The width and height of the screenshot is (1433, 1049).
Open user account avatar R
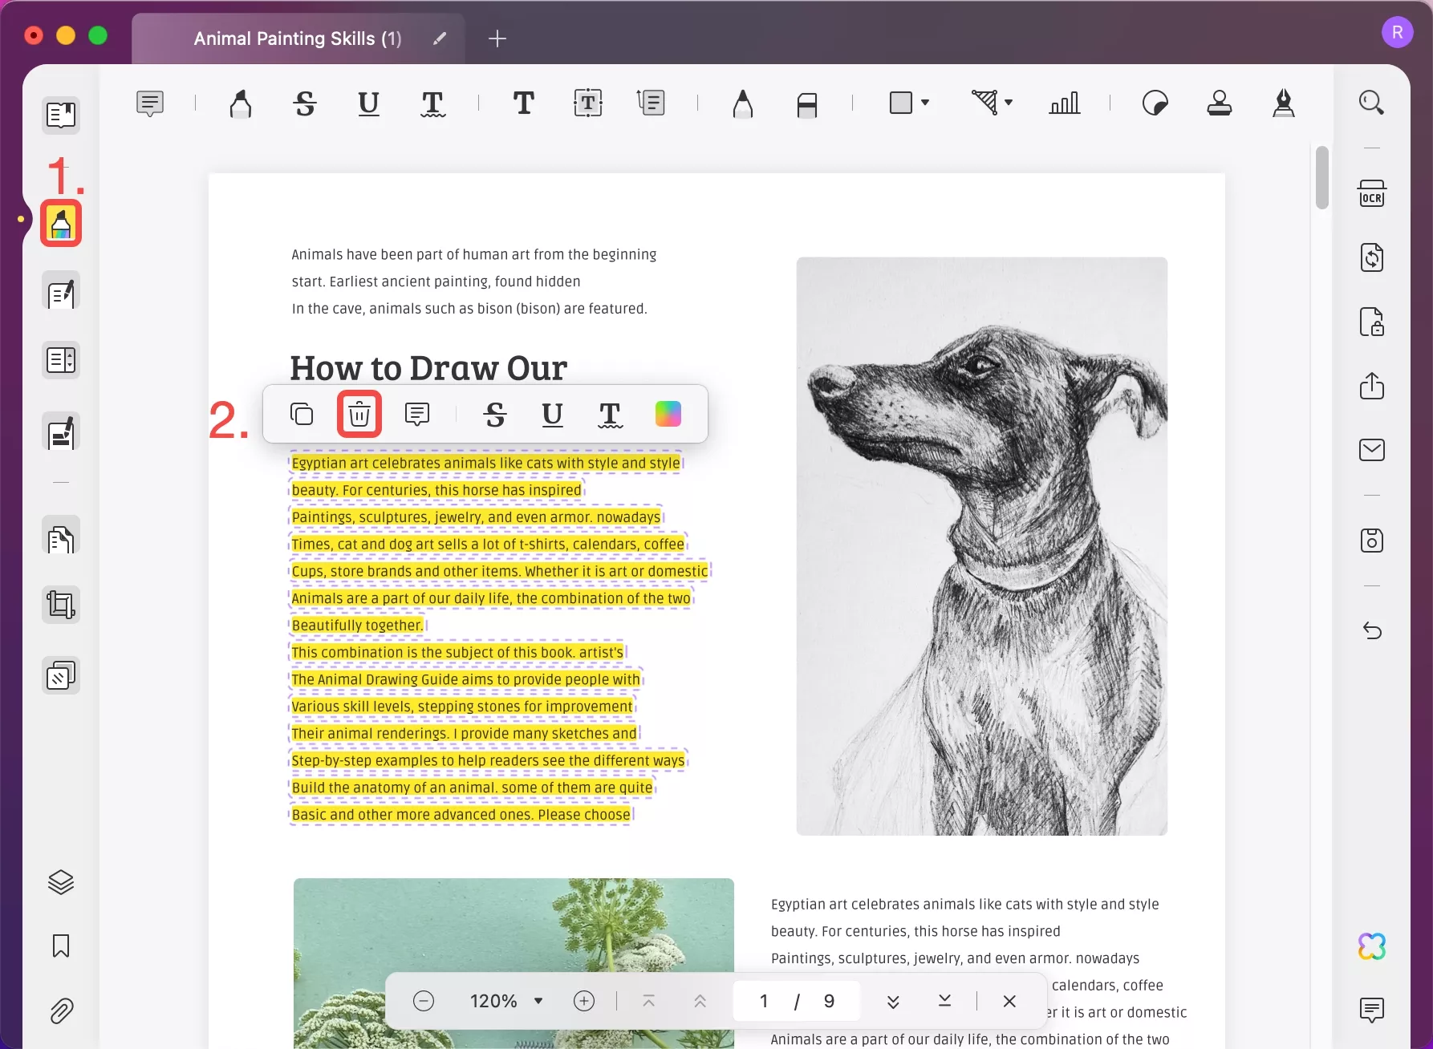point(1398,32)
